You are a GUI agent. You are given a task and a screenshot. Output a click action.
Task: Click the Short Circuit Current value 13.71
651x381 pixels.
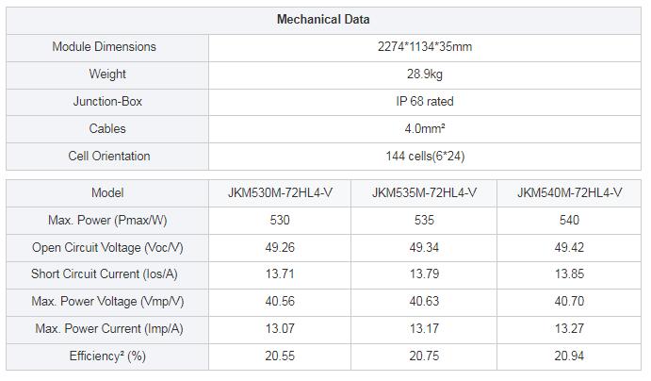pyautogui.click(x=280, y=274)
